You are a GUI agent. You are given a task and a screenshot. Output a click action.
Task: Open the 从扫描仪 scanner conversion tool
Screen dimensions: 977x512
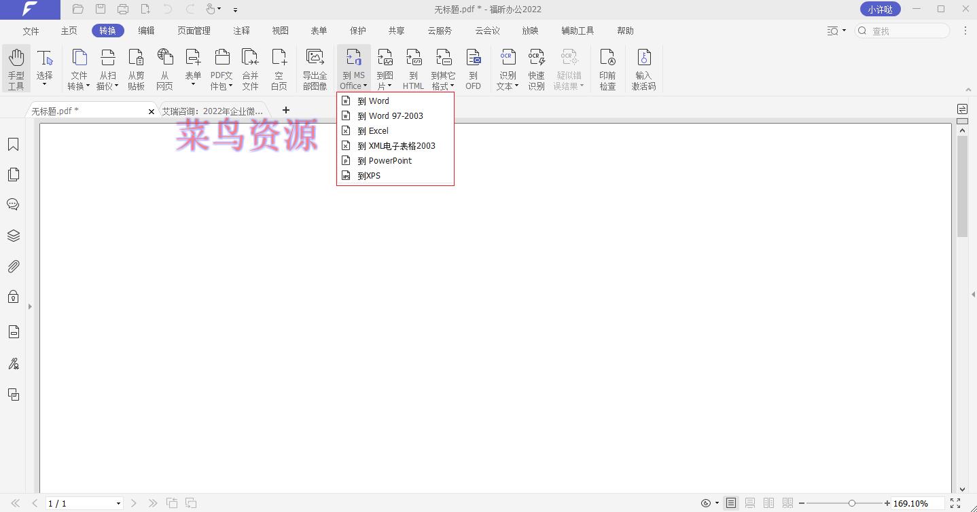[107, 68]
